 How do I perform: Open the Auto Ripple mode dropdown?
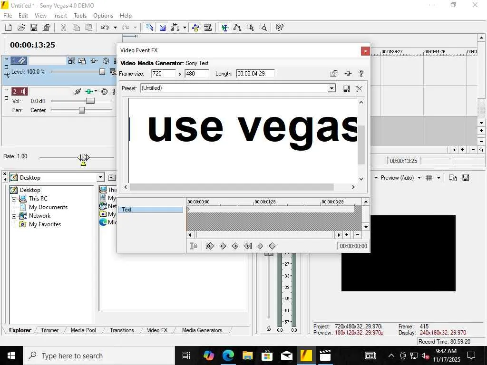[x=185, y=27]
